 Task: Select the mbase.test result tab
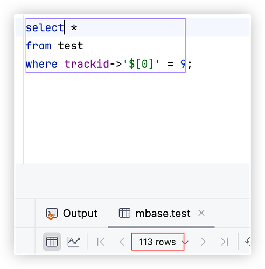pos(155,213)
